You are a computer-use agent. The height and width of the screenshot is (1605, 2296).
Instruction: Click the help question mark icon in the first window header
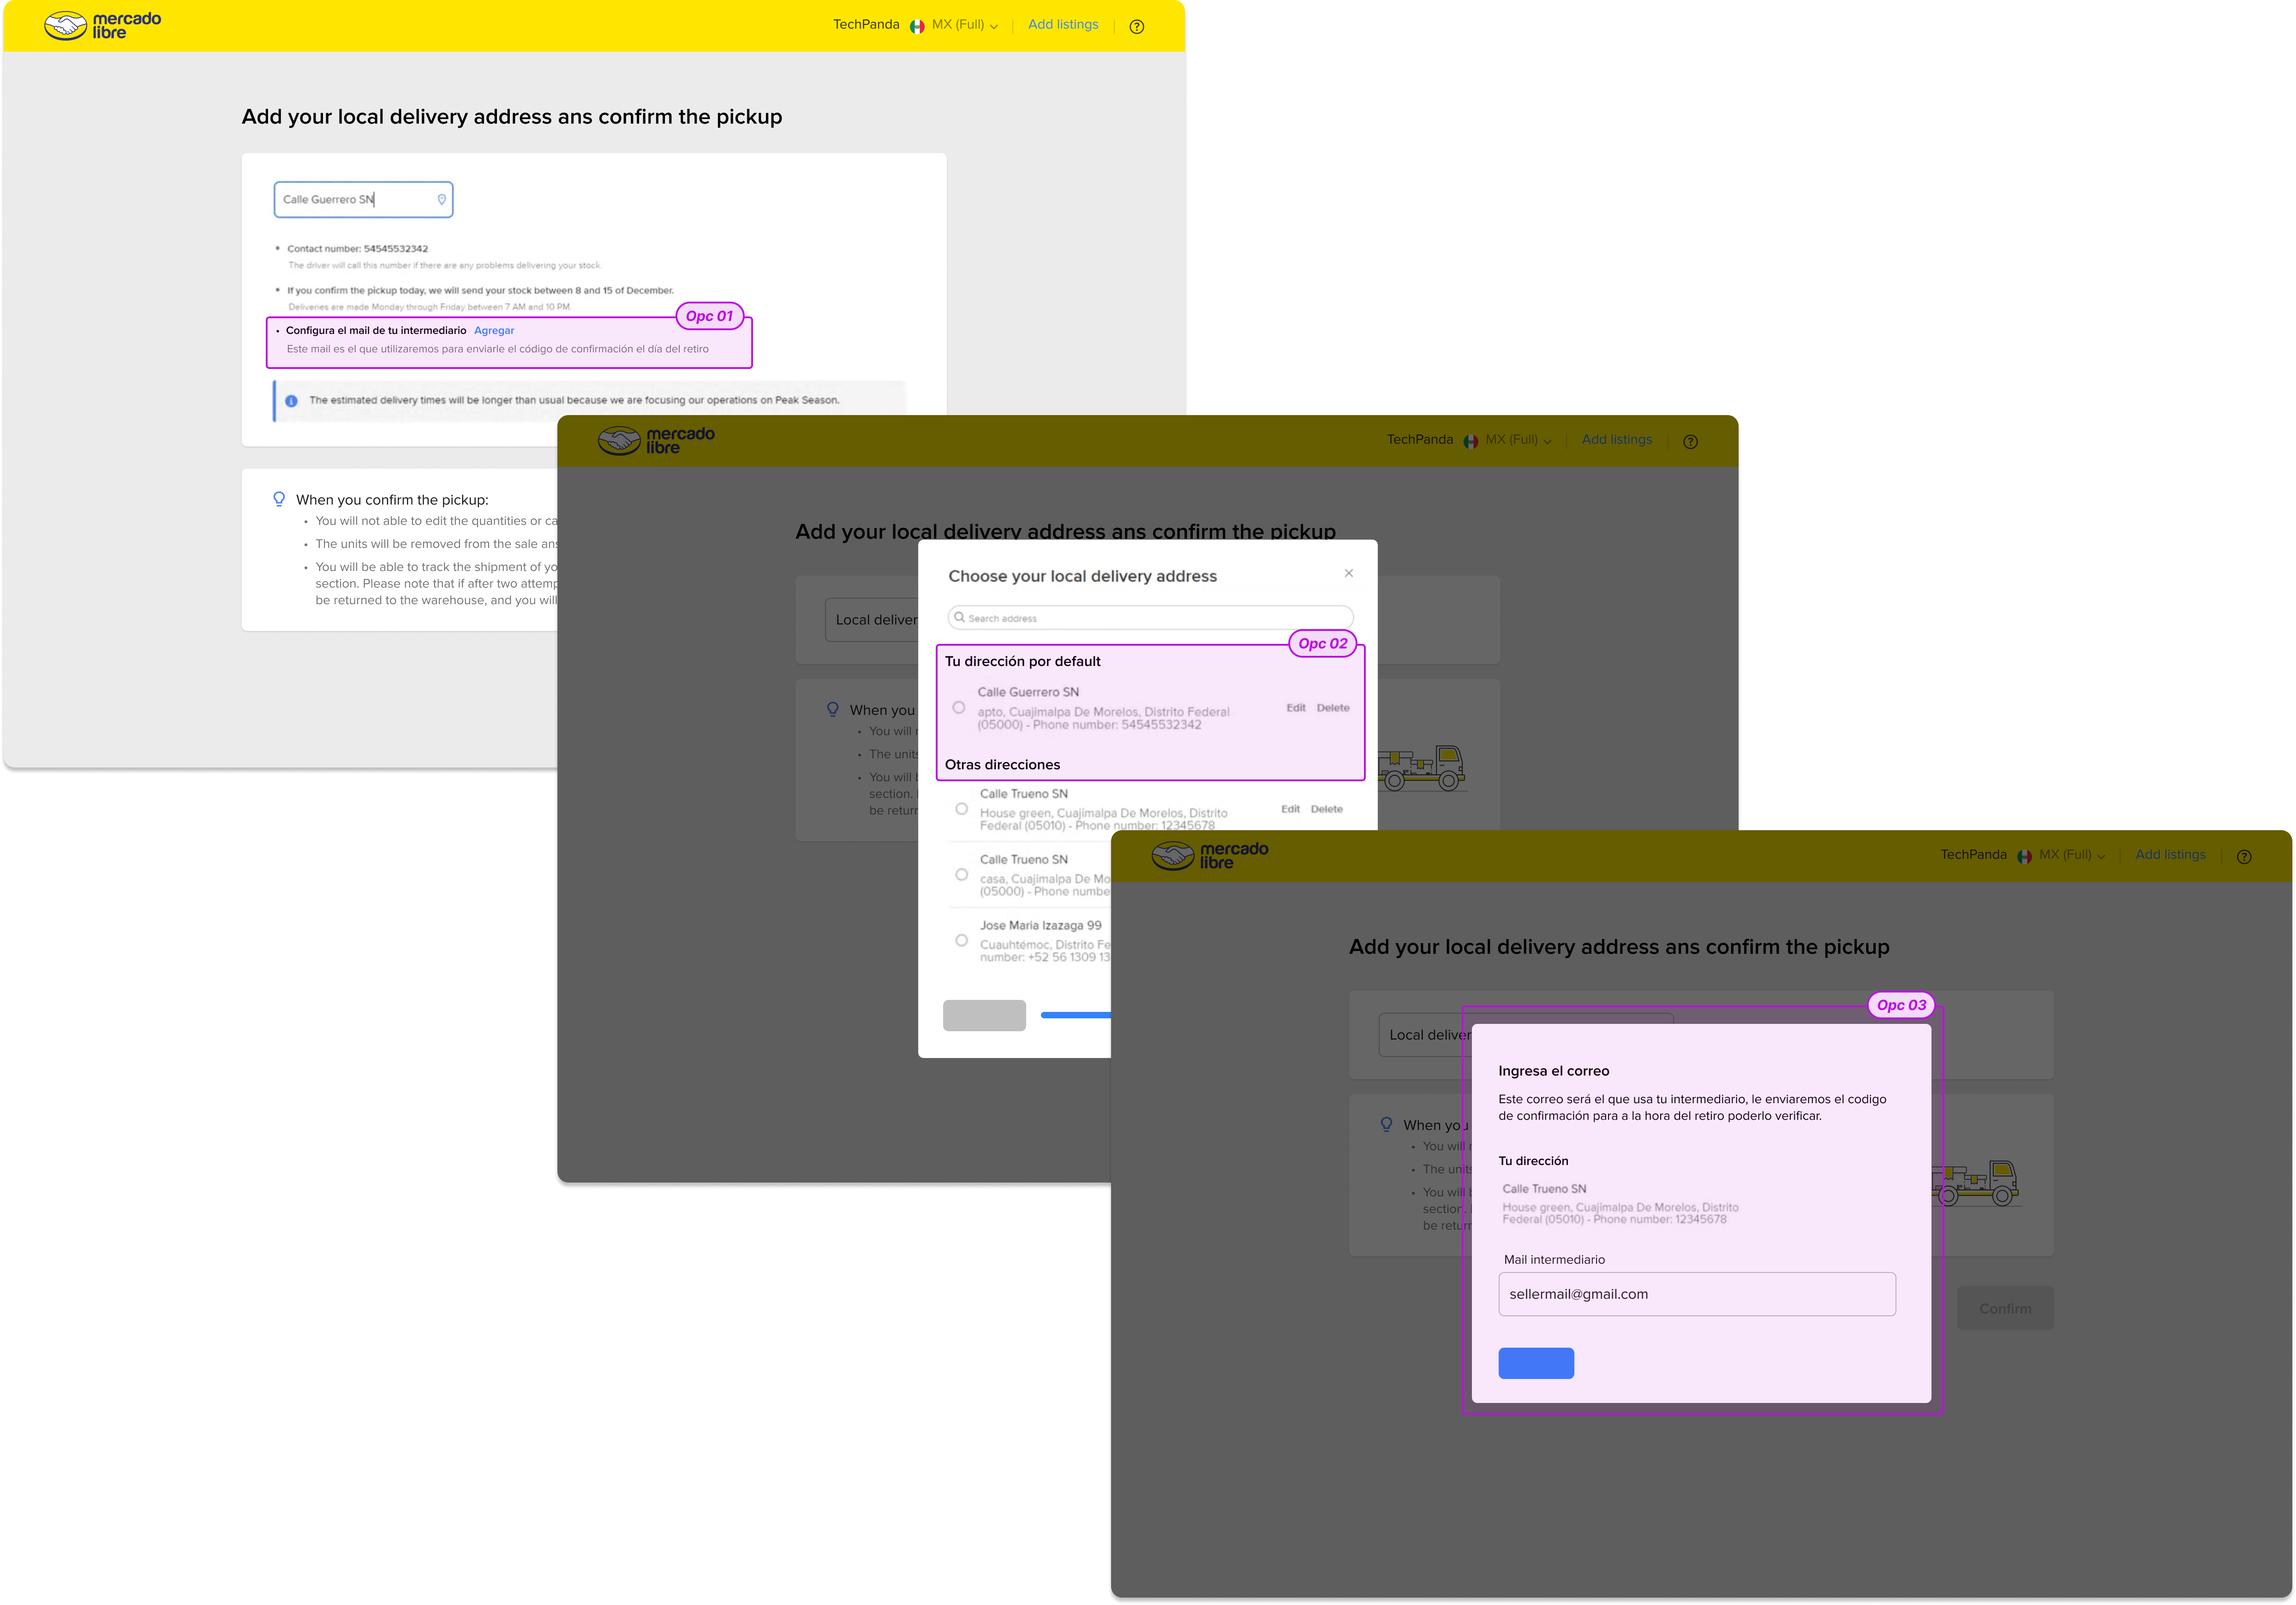pos(1136,27)
